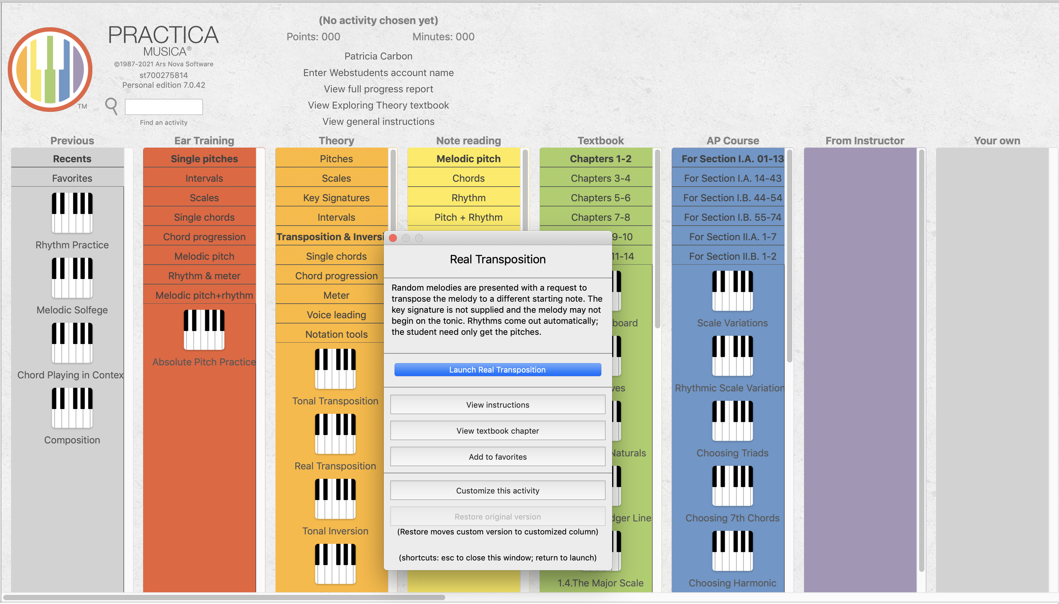Select Melodic pitch+rhythm category
Viewport: 1059px width, 604px height.
click(200, 295)
